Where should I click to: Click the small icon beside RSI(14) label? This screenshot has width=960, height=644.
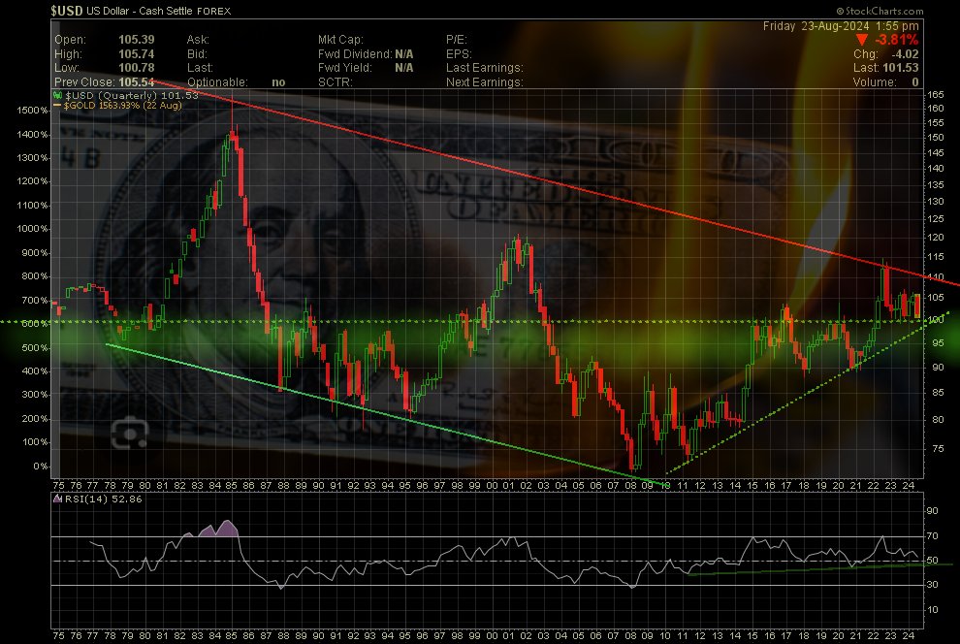pos(58,499)
